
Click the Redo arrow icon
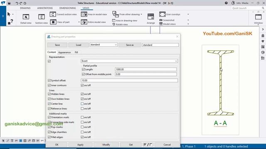point(21,3)
